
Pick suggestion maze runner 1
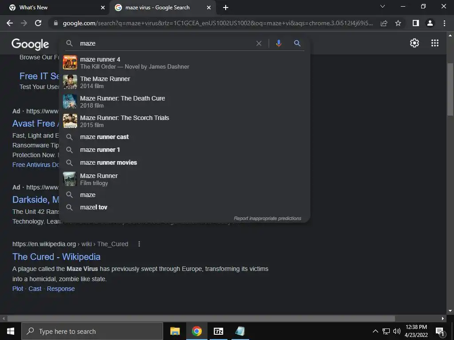[184, 150]
